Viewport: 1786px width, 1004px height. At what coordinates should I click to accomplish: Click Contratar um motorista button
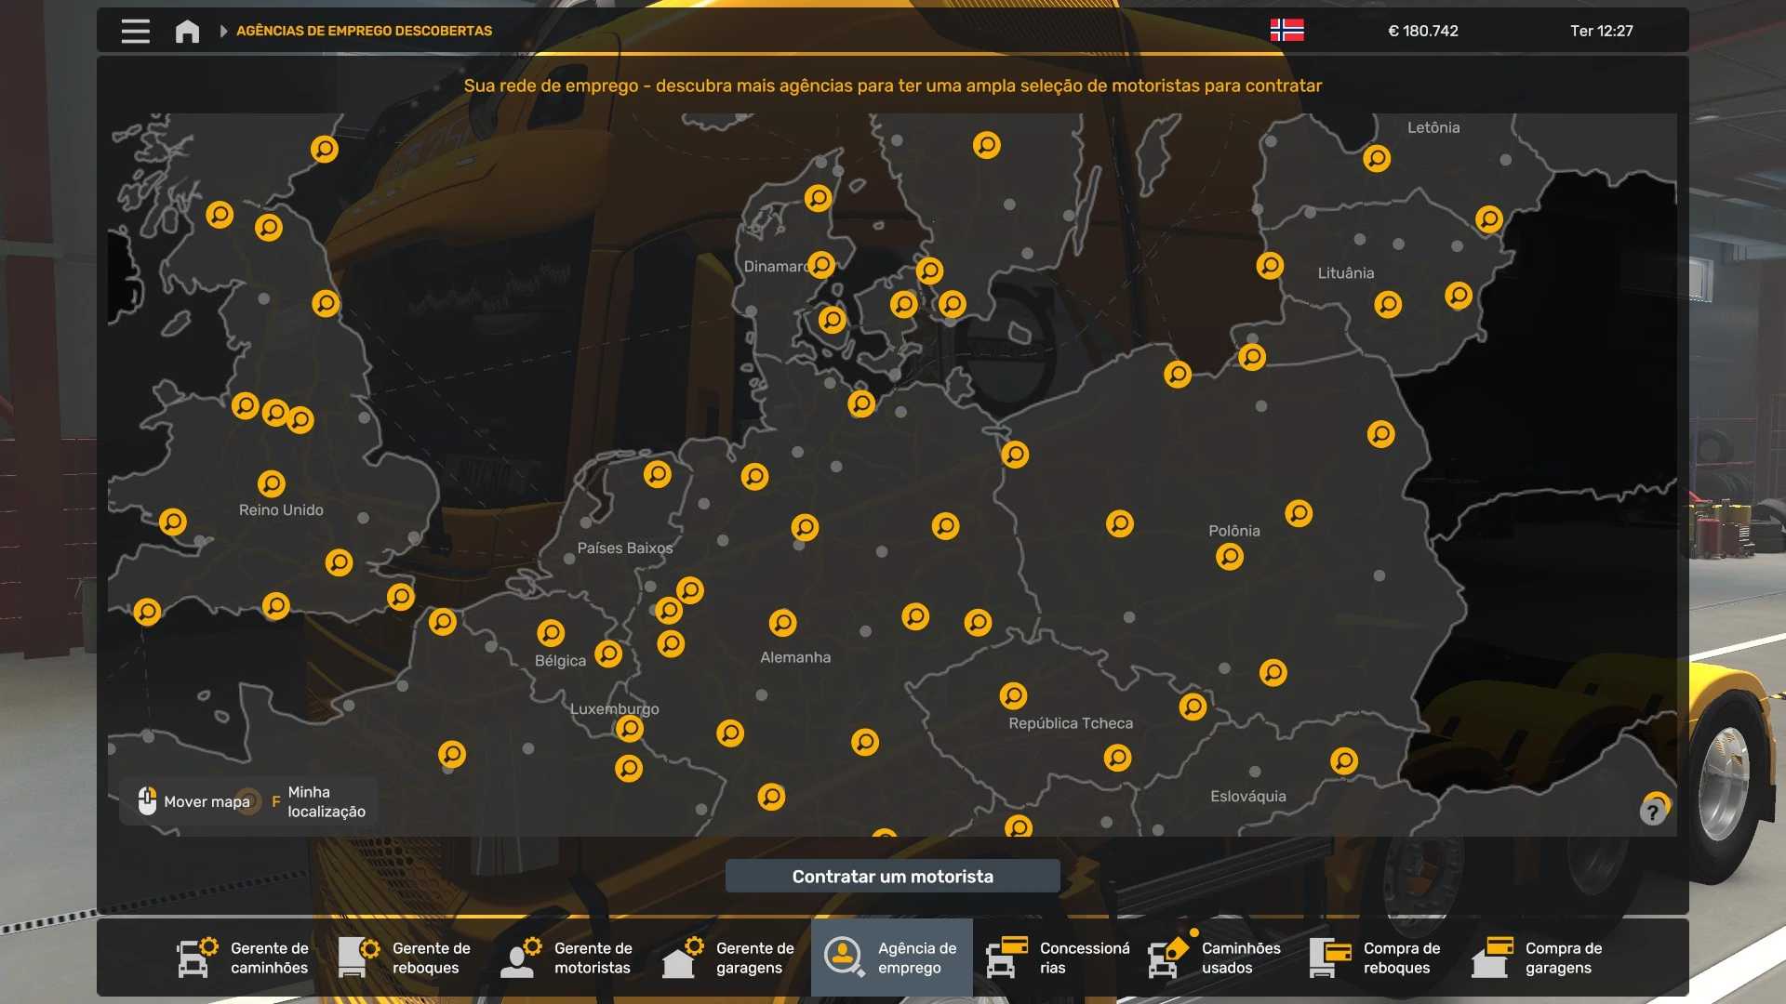tap(892, 876)
